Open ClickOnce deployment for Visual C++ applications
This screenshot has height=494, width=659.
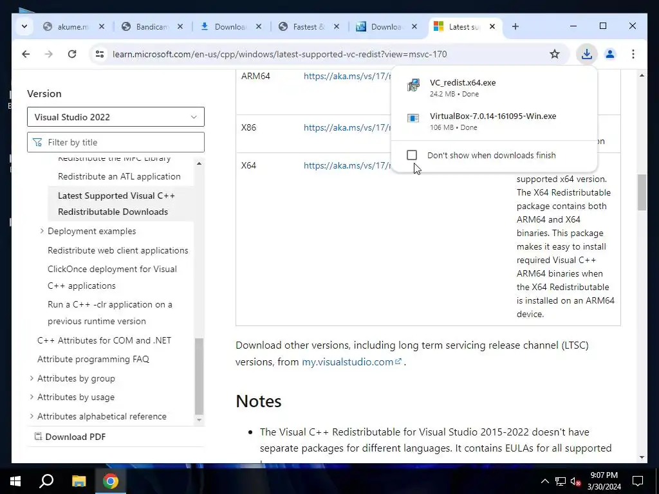pos(112,277)
